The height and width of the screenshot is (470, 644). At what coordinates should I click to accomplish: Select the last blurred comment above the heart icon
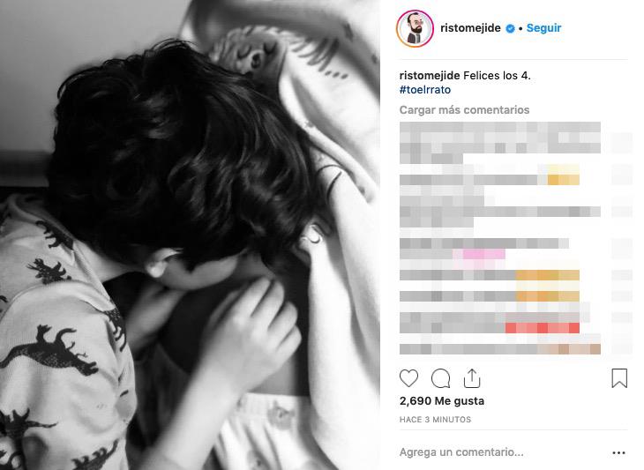click(x=500, y=349)
